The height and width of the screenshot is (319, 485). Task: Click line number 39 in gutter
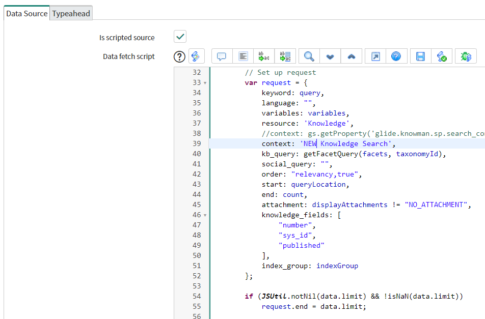point(197,143)
